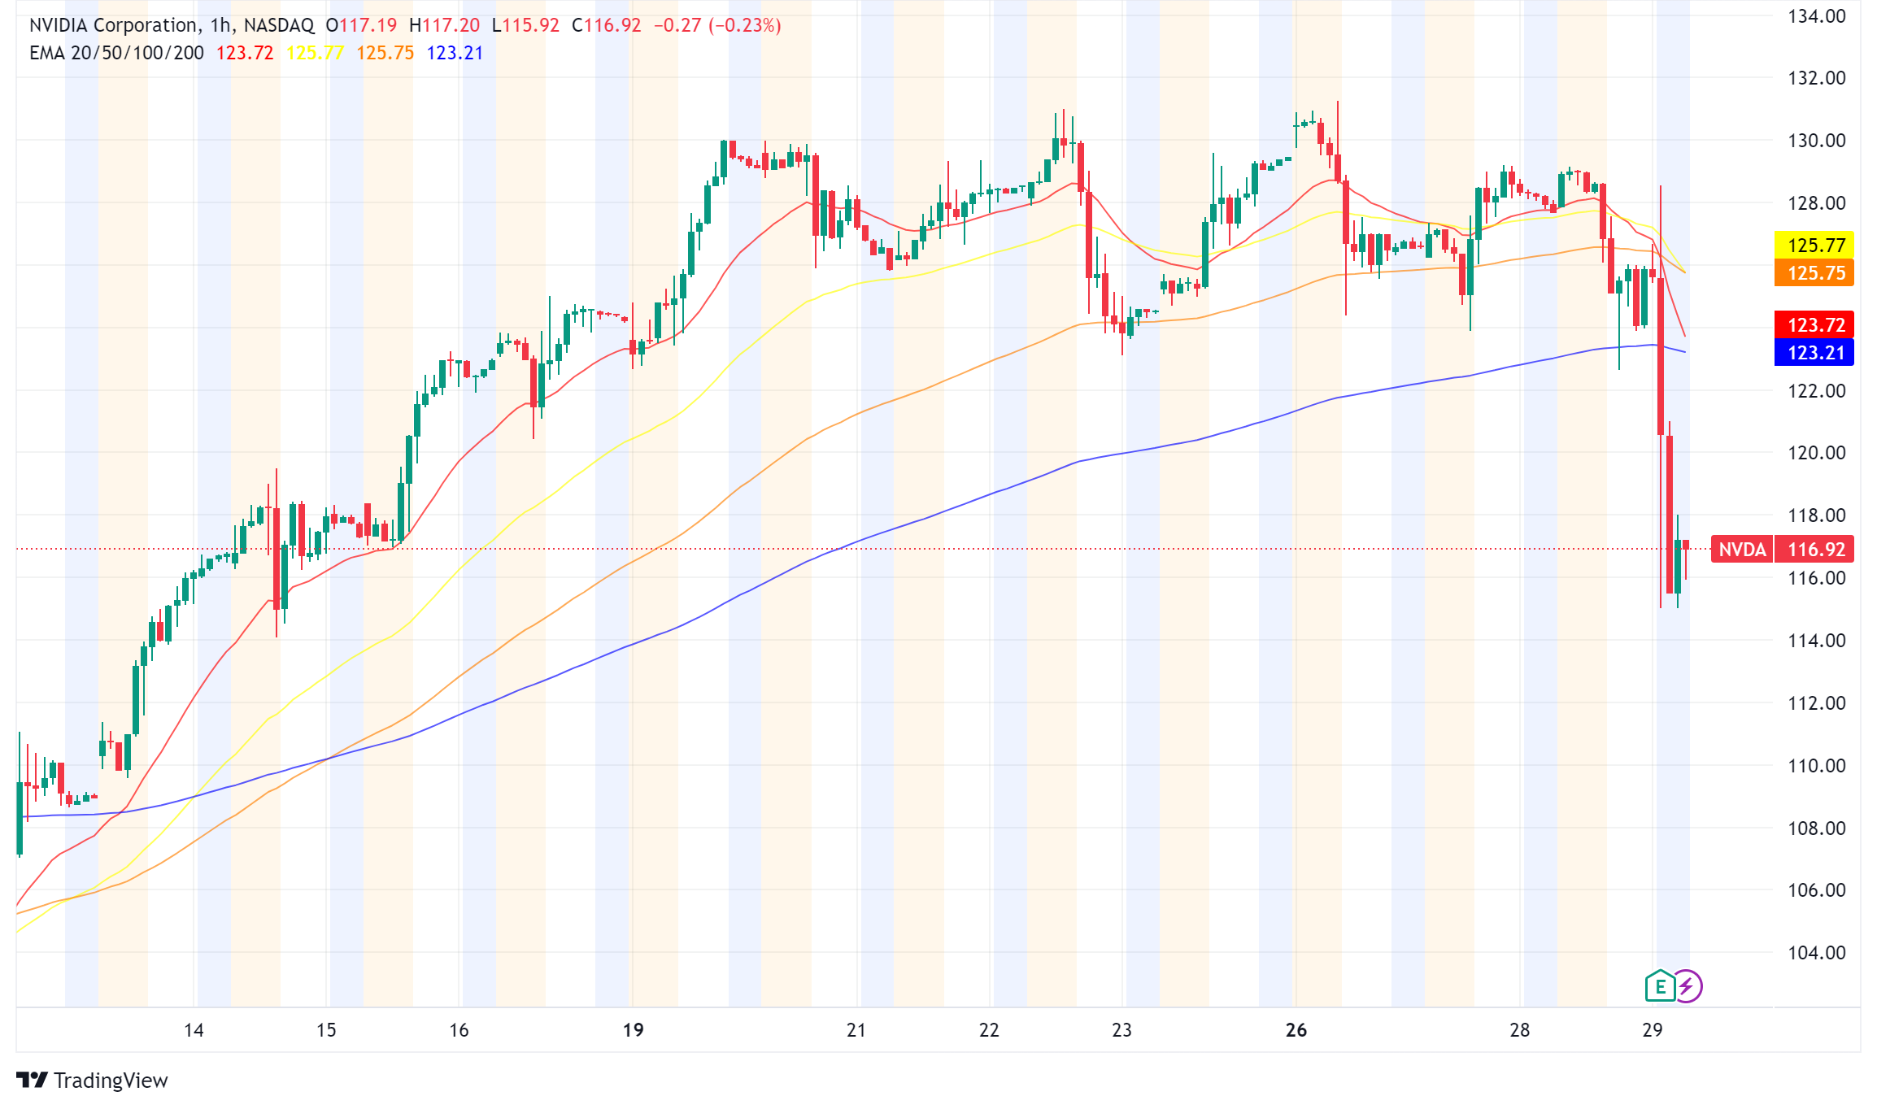Click the 26 date label on time axis
The height and width of the screenshot is (1109, 1877).
point(1296,1030)
